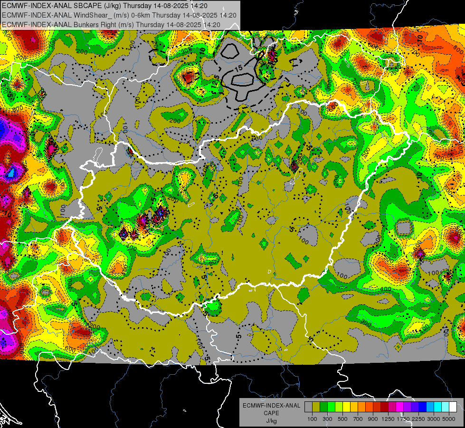
Task: Click the cyan legend swatch
Action: 437,407
